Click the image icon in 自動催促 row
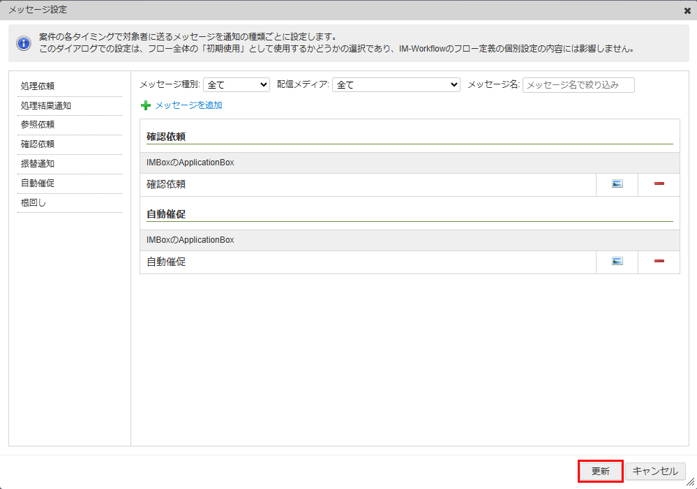The width and height of the screenshot is (697, 489). (x=617, y=262)
